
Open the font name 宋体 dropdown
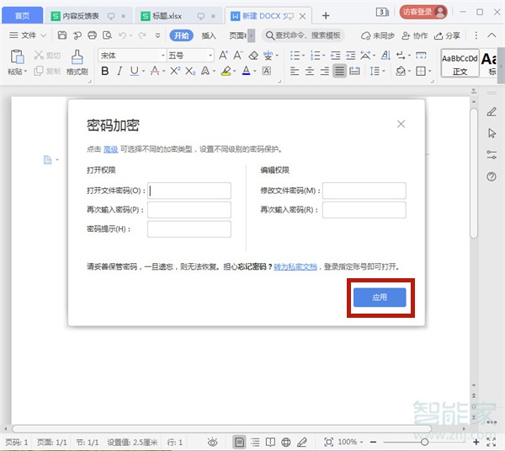(163, 56)
